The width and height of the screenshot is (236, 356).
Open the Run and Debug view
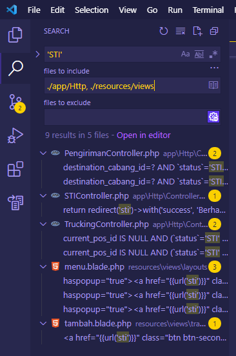15,135
